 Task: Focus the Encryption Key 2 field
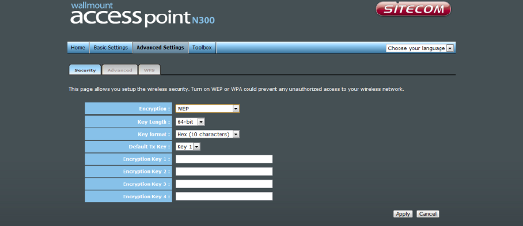224,171
